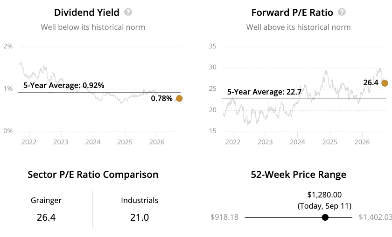Click the 2025 tick on dividend chart
Screen dimensions: 392x237
(x=125, y=142)
